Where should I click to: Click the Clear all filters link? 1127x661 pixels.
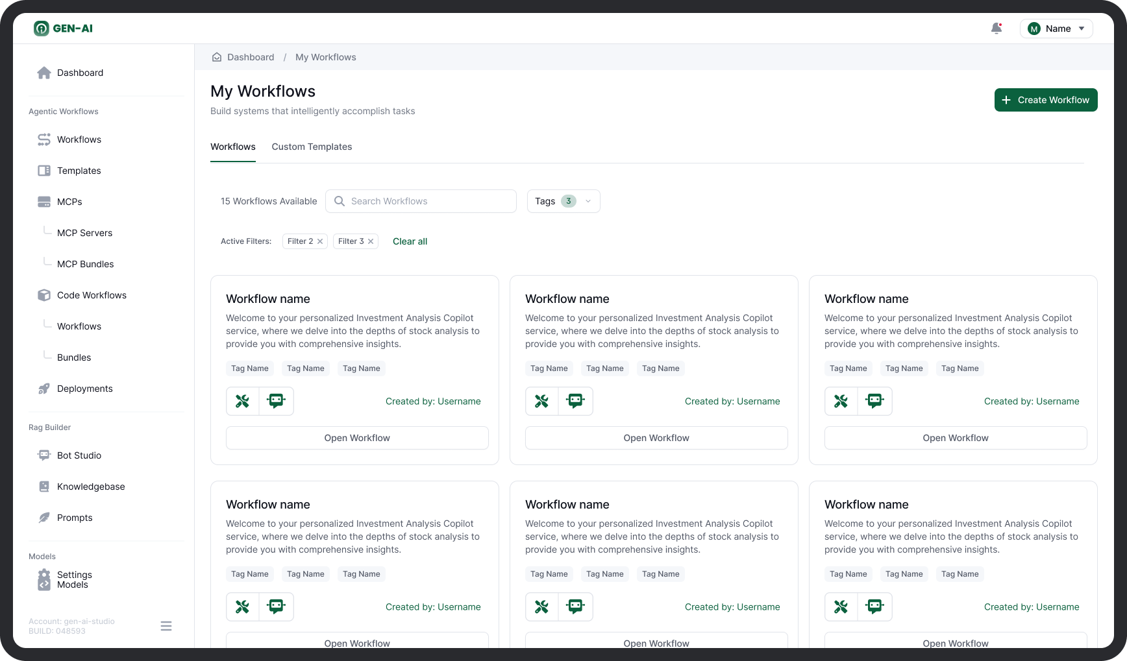click(410, 241)
